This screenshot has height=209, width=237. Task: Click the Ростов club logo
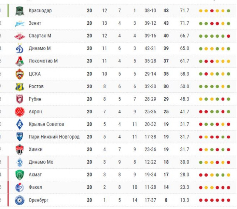tap(20, 86)
